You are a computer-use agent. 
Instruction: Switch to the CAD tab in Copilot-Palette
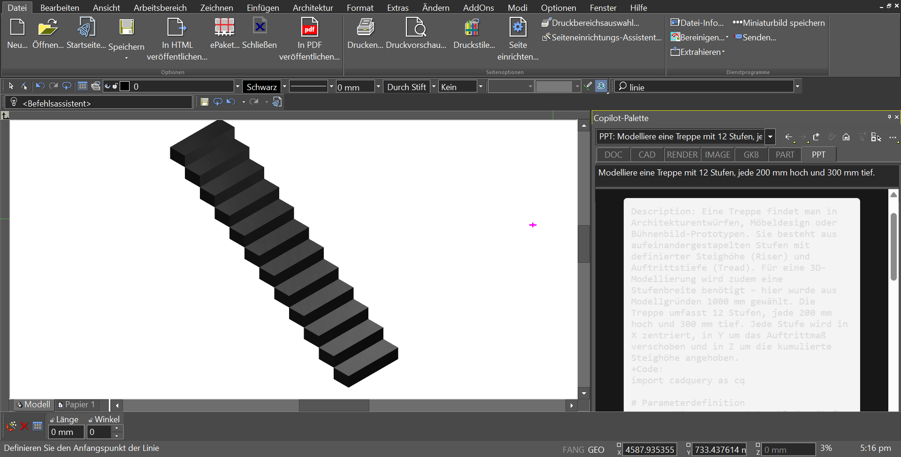click(x=647, y=155)
